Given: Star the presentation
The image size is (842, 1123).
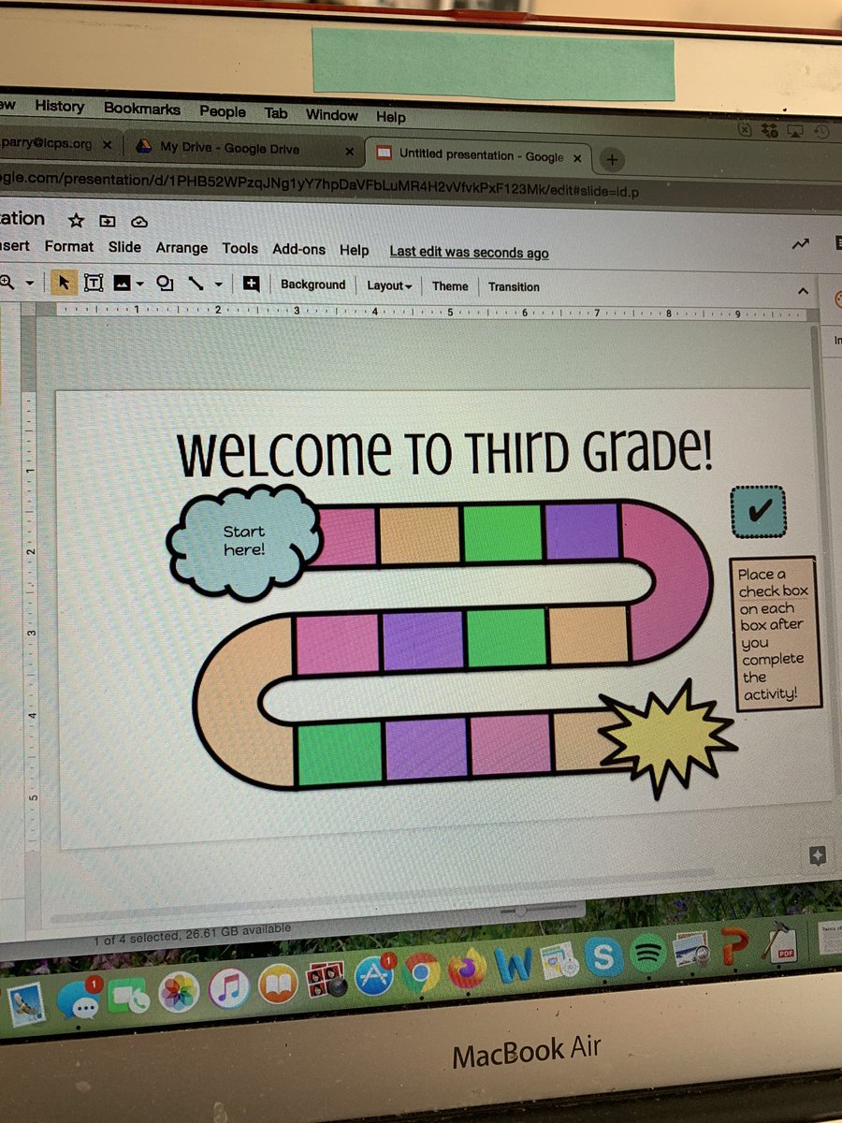Looking at the screenshot, I should (x=76, y=221).
